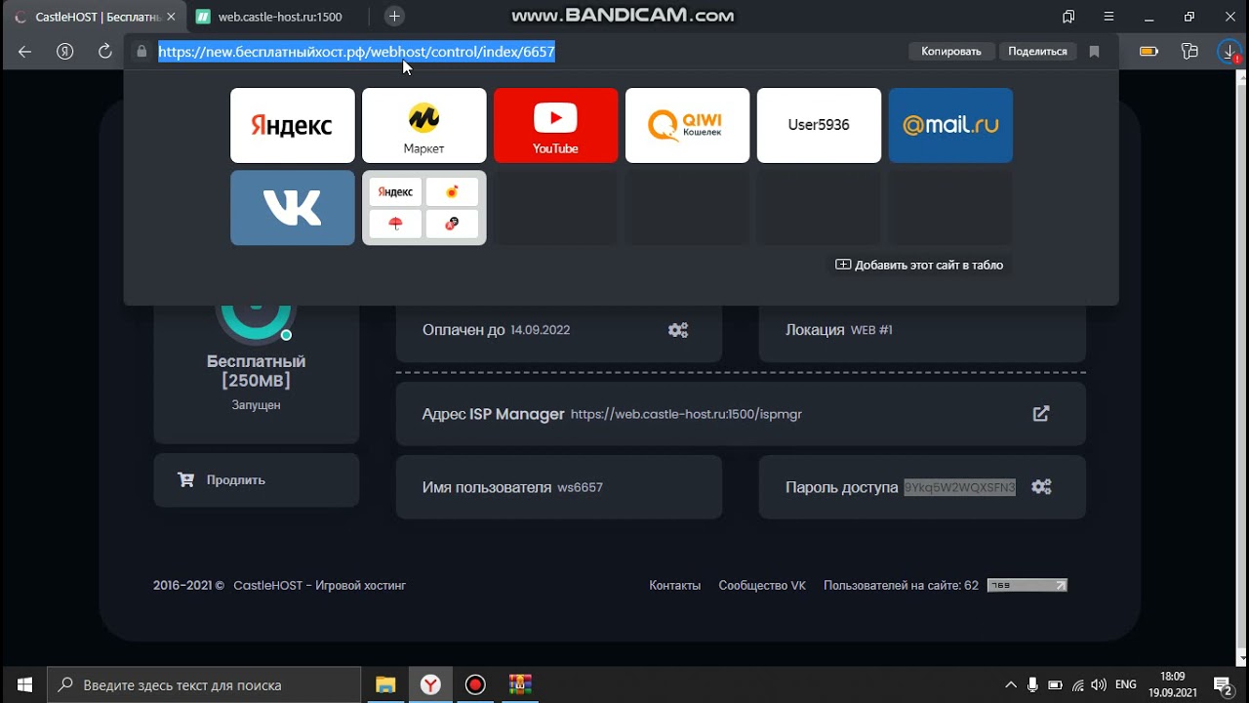Click gear icon next to Оплачен до
1249x703 pixels.
[x=678, y=330]
